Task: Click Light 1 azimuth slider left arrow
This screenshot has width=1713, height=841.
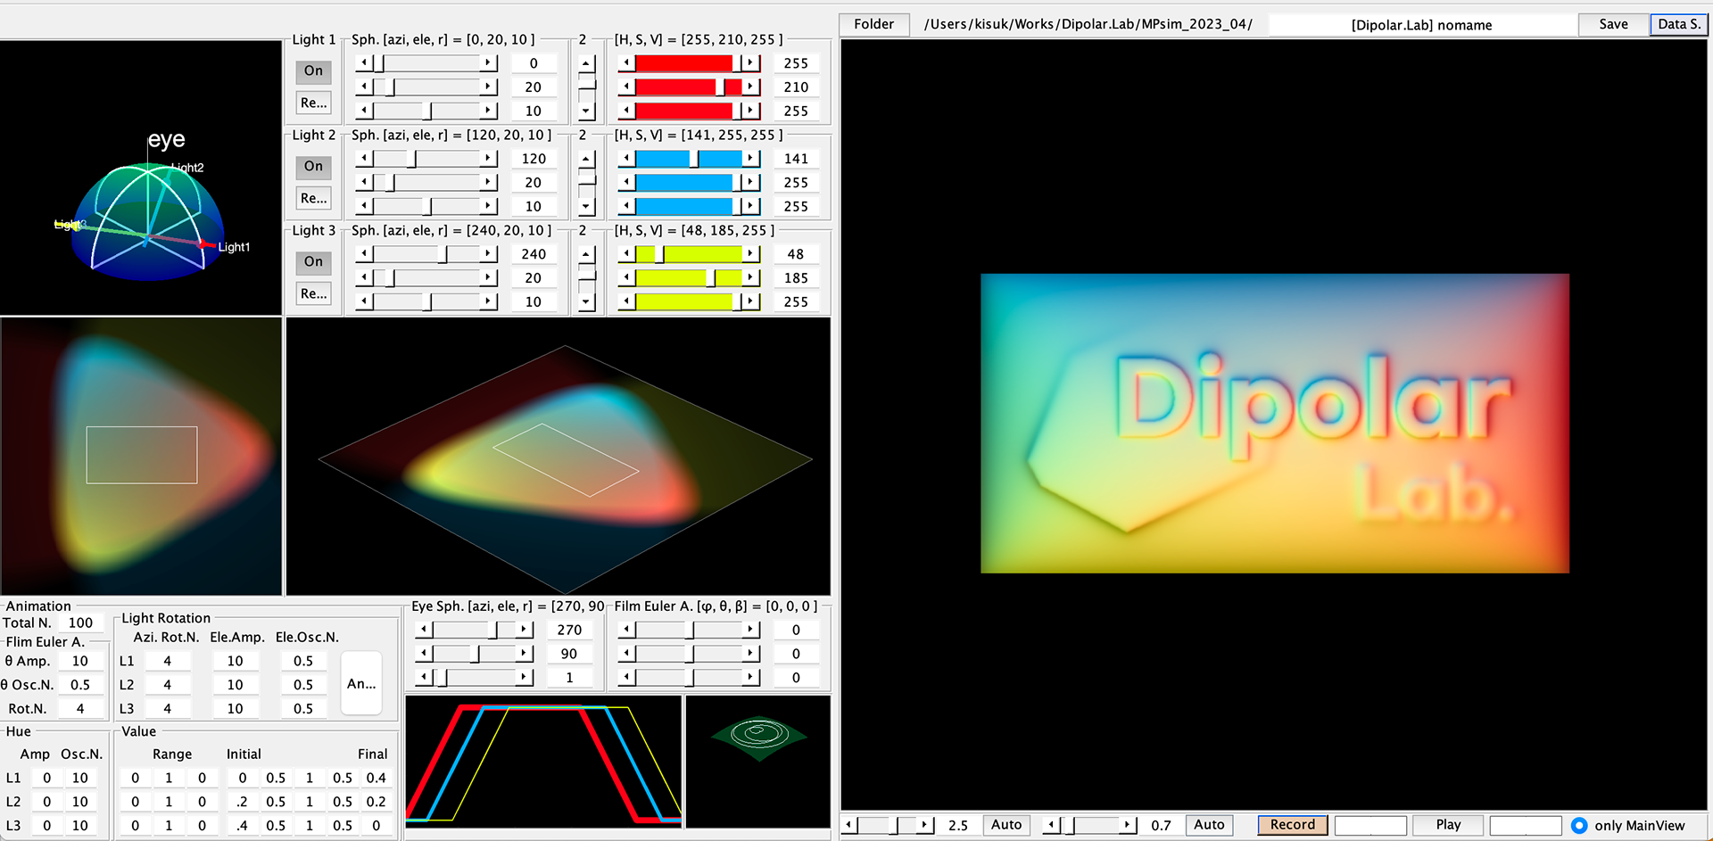Action: (x=363, y=63)
